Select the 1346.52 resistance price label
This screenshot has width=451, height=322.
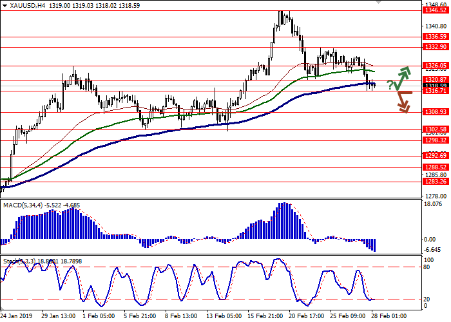click(x=436, y=10)
